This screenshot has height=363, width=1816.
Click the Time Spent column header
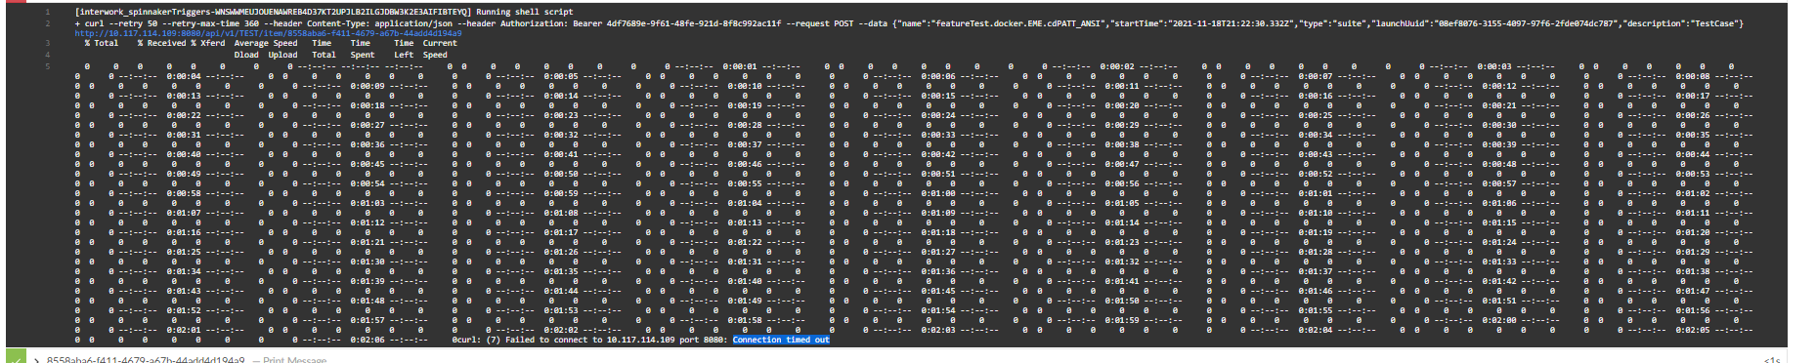pos(362,49)
